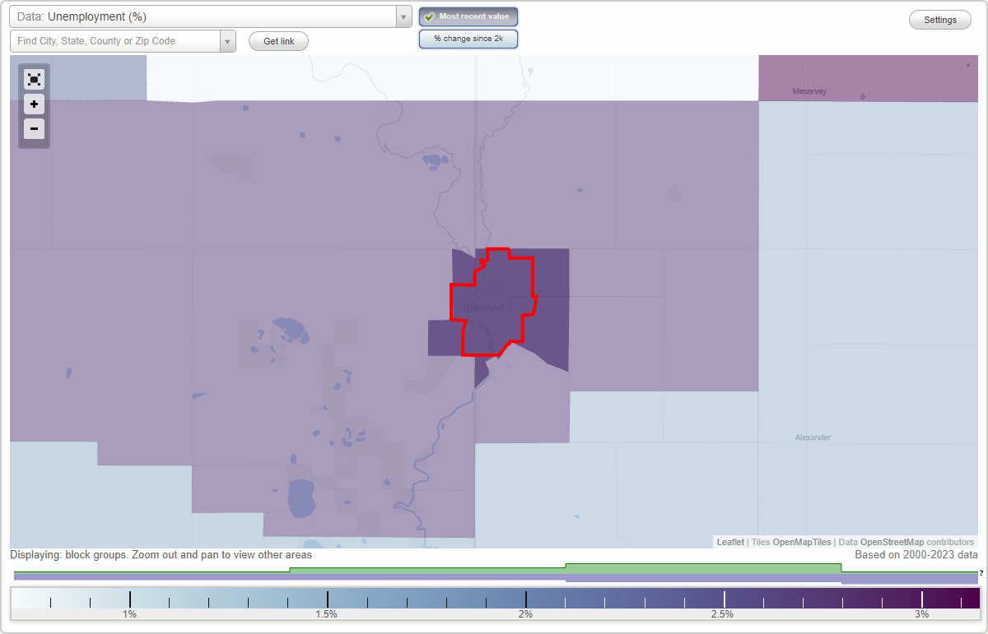Enable the '% change since 2k' view
Image resolution: width=988 pixels, height=634 pixels.
(468, 38)
